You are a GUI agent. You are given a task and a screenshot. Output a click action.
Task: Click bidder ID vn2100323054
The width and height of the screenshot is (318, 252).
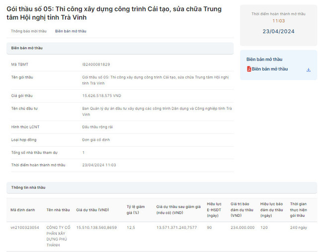(25, 227)
